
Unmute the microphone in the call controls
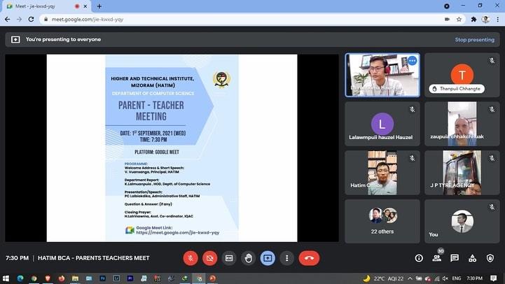pyautogui.click(x=191, y=258)
